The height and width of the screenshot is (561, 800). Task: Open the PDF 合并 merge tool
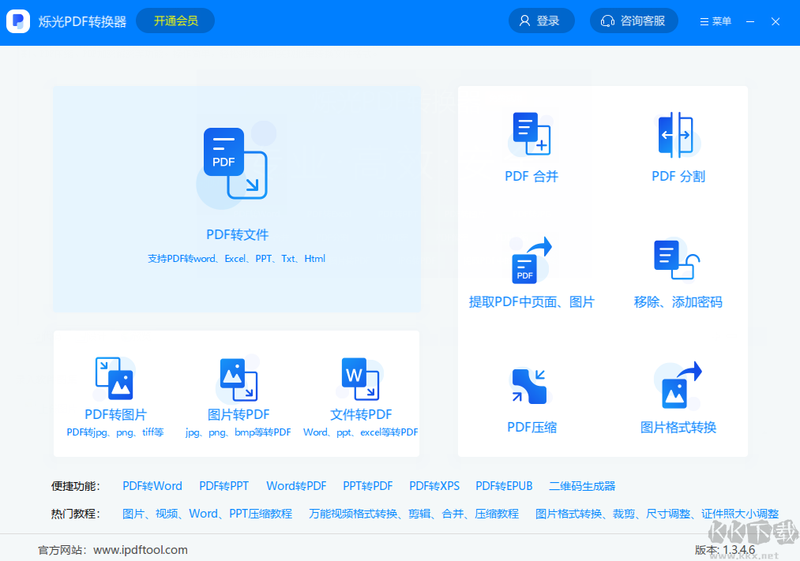tap(531, 146)
